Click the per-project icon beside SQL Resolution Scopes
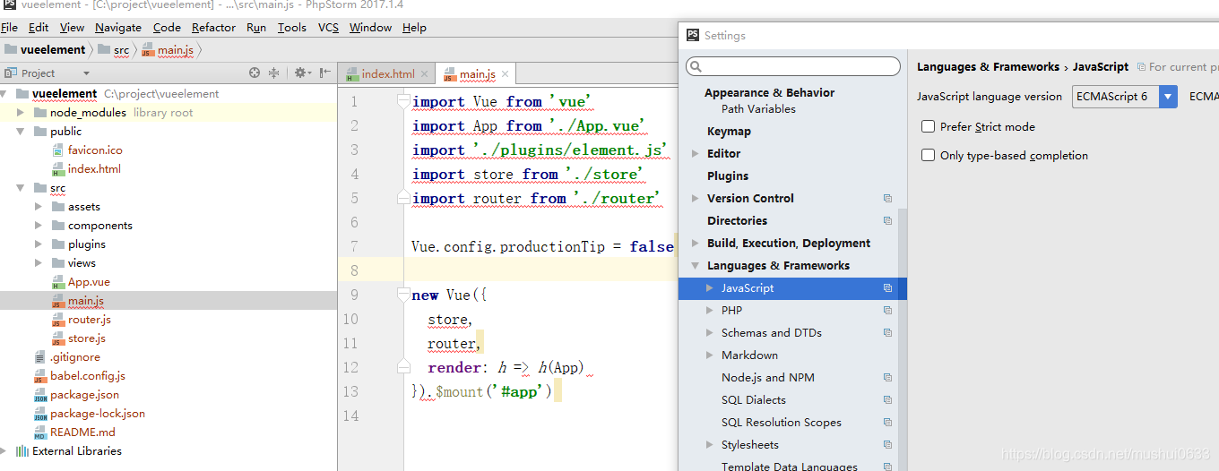Viewport: 1219px width, 471px height. click(887, 423)
